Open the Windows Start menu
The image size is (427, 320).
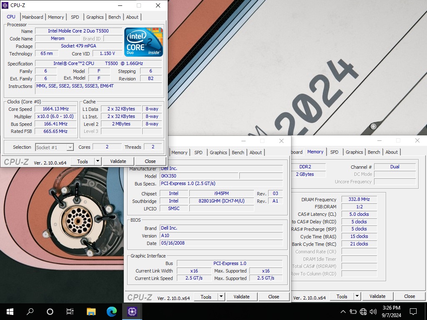[x=10, y=311]
